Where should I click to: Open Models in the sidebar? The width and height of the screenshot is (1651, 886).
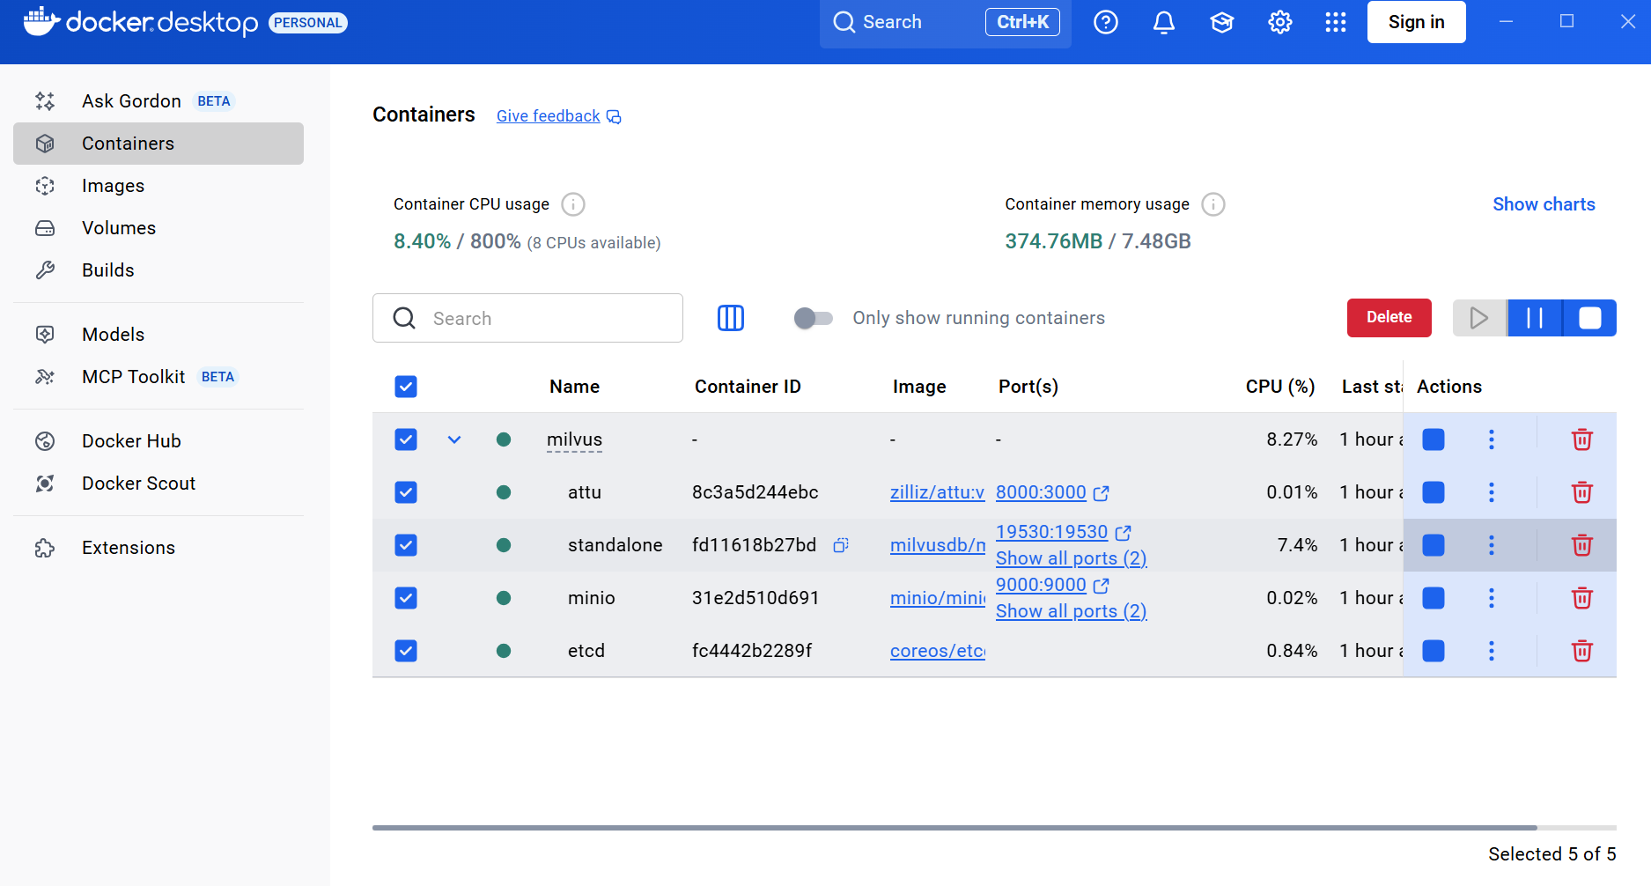click(158, 335)
